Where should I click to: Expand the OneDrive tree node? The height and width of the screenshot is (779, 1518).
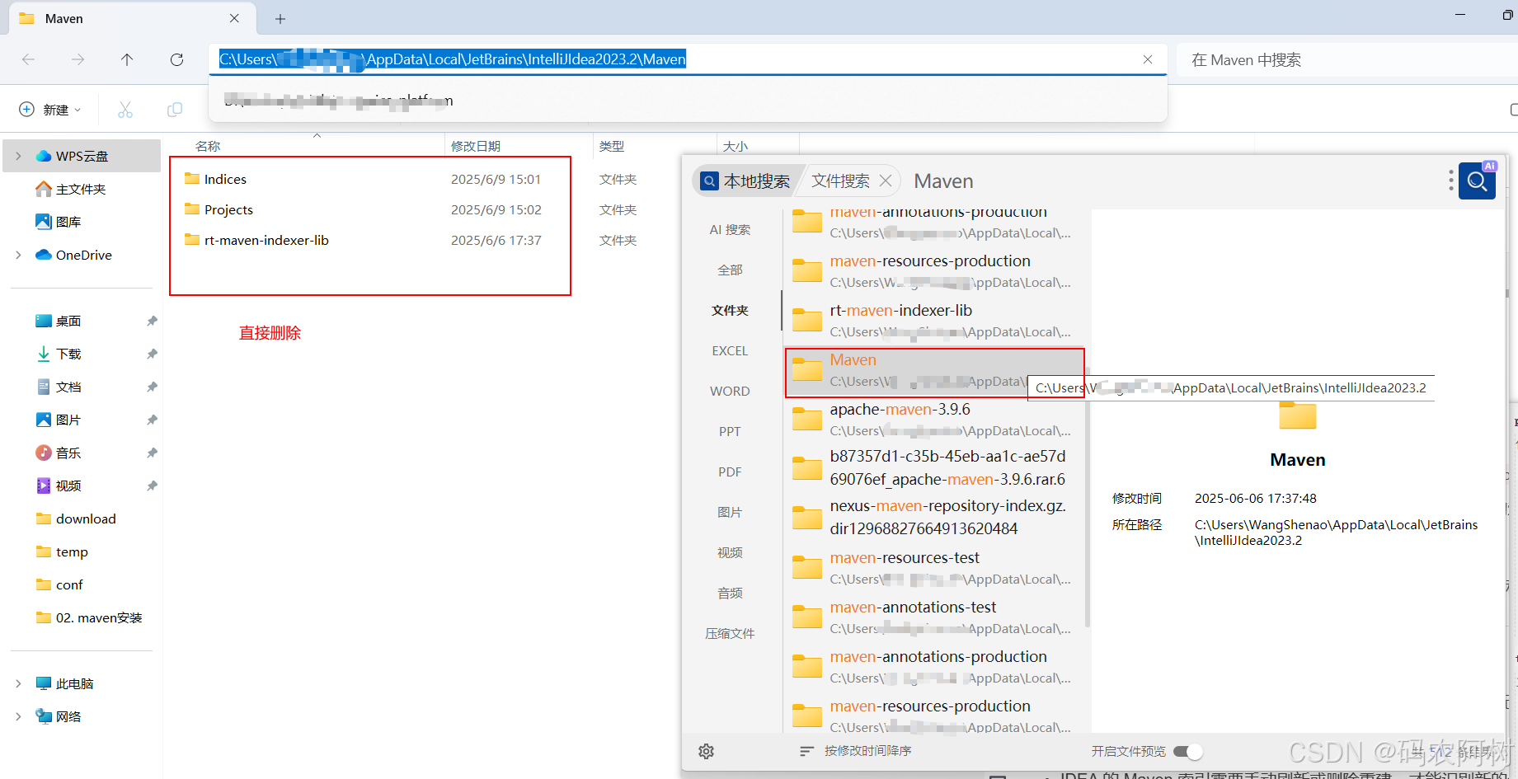point(18,255)
